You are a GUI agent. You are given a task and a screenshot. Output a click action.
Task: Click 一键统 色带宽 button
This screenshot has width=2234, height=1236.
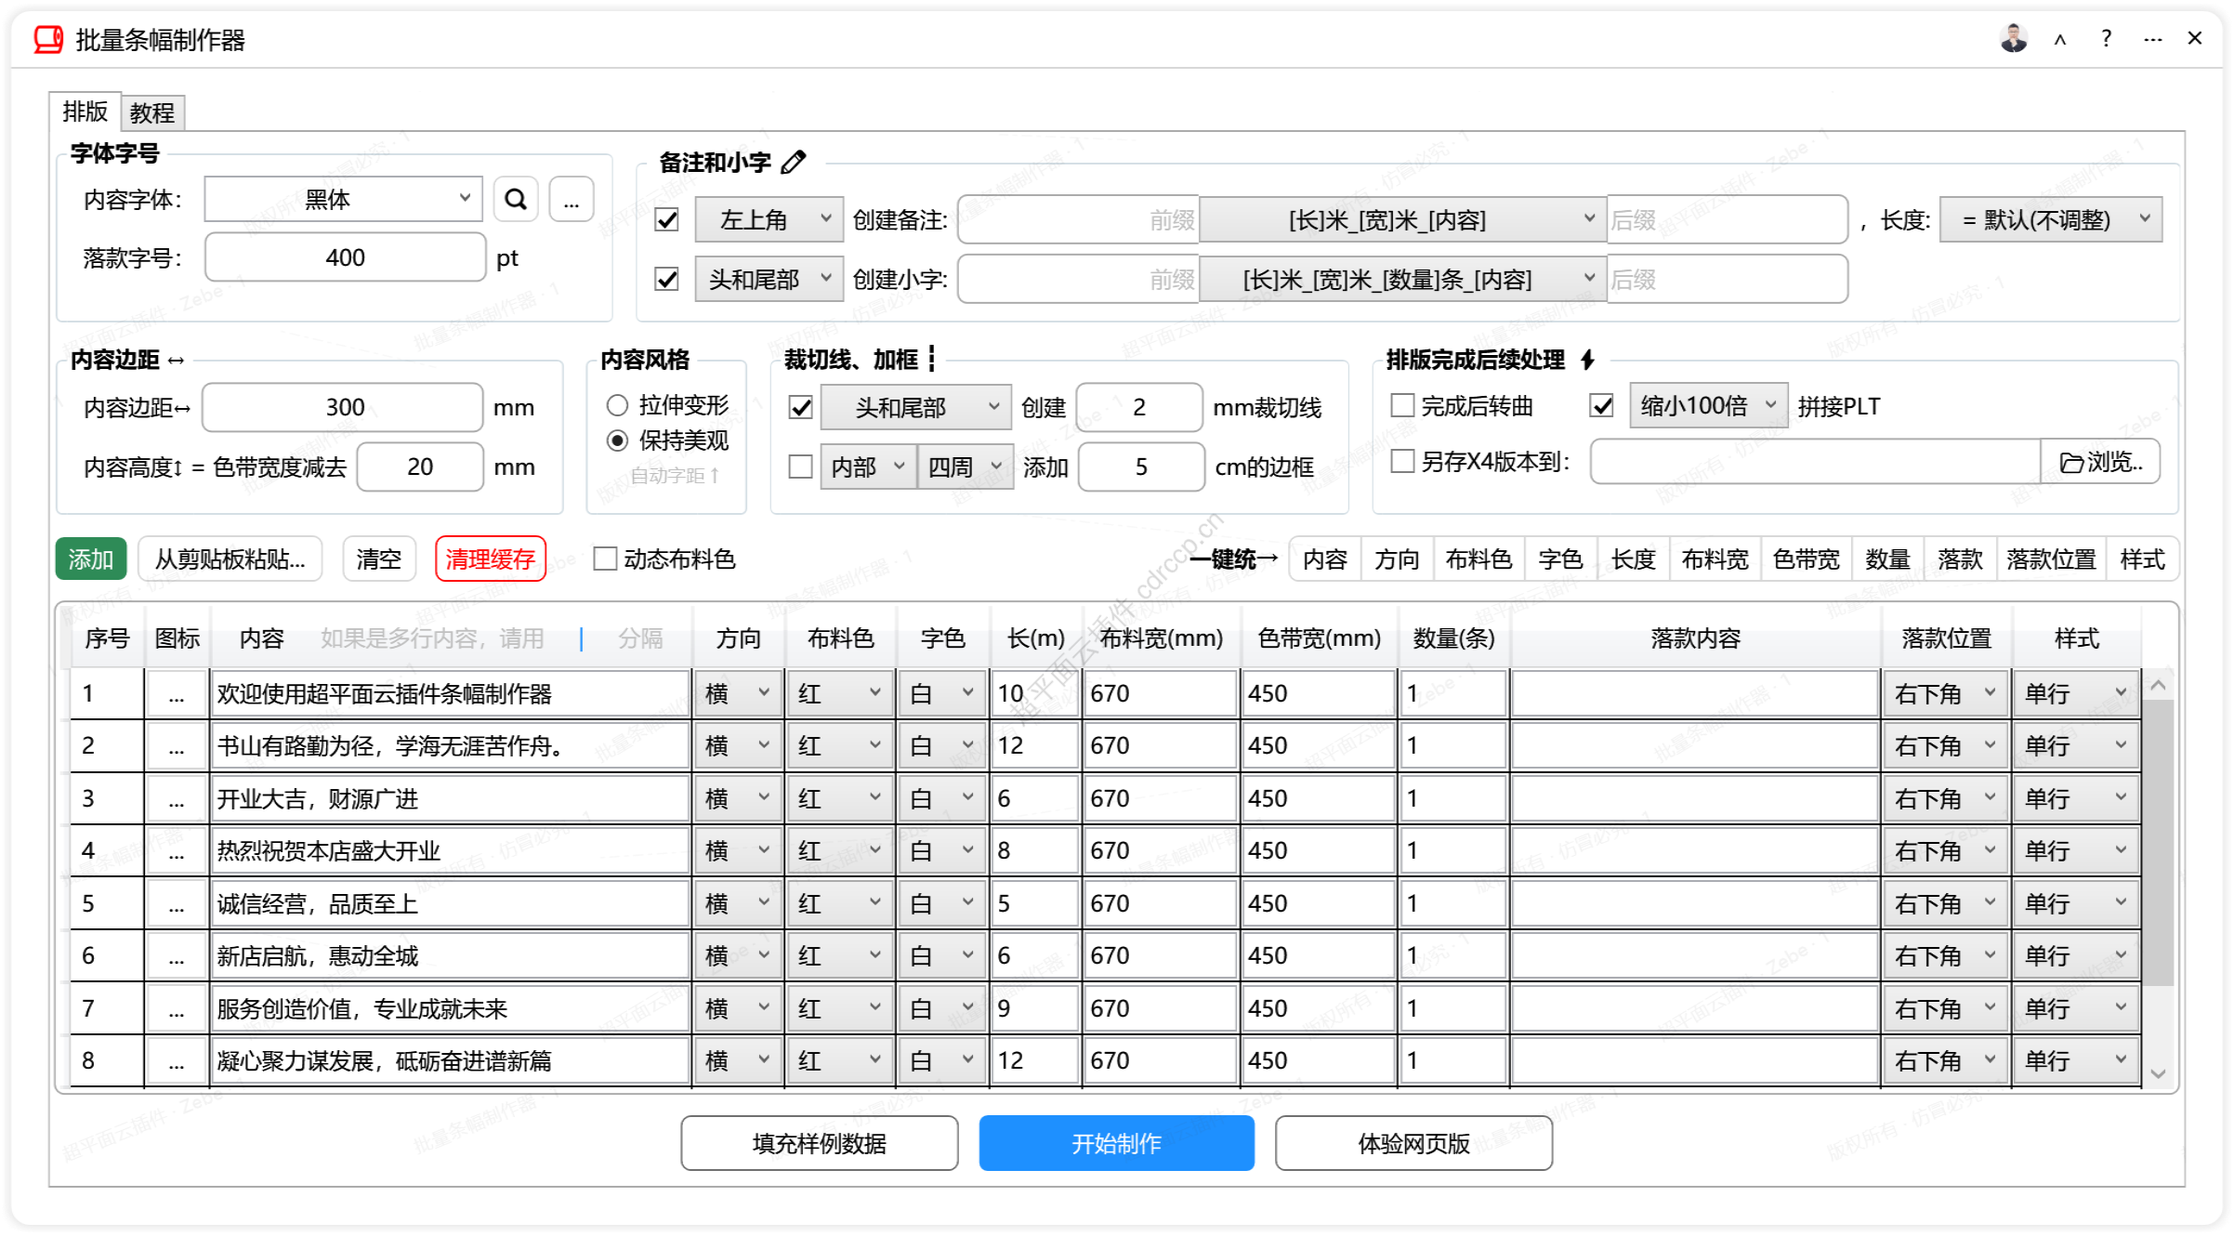(1807, 559)
